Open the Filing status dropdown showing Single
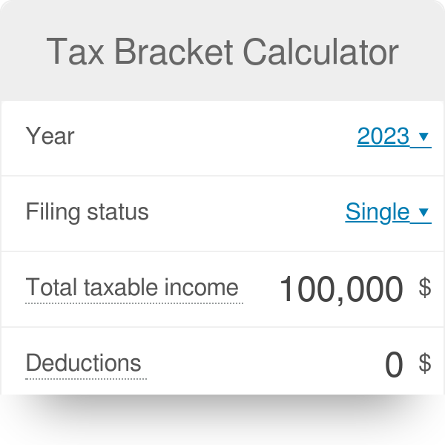 point(377,212)
